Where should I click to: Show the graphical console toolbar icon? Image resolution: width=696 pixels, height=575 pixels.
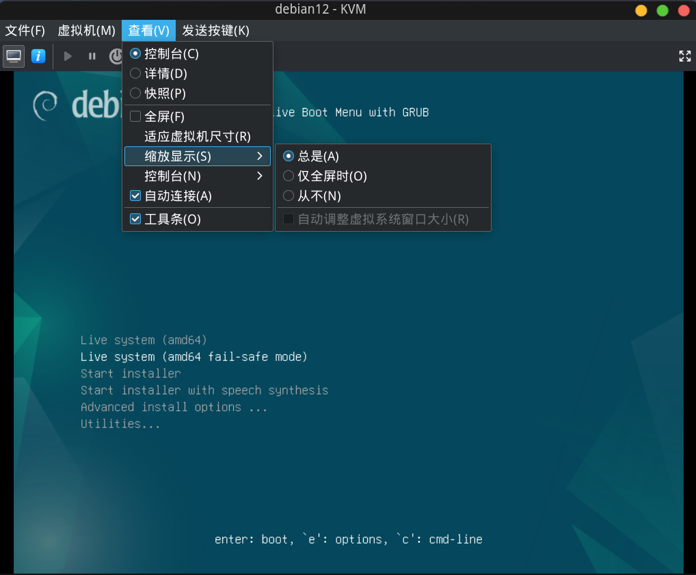point(13,56)
